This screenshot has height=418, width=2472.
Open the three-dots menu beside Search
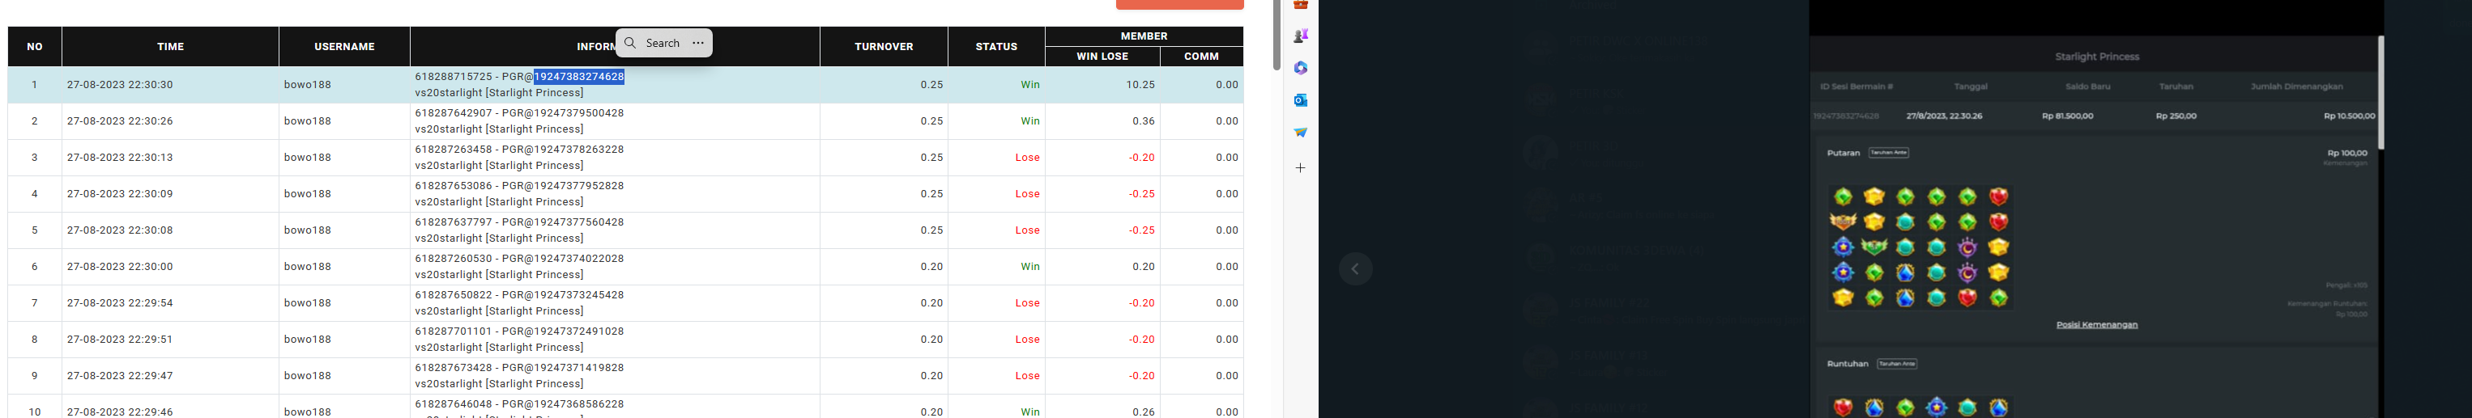pyautogui.click(x=697, y=43)
